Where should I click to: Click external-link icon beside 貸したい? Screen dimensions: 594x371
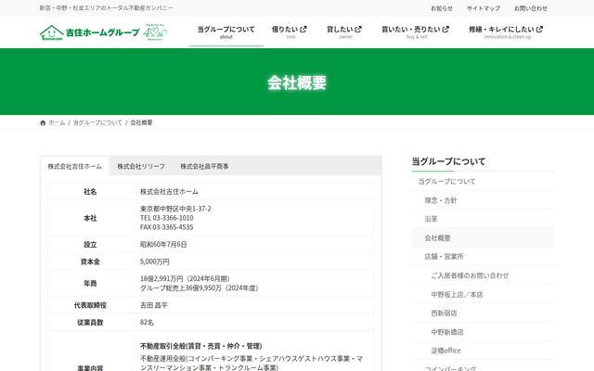(358, 29)
